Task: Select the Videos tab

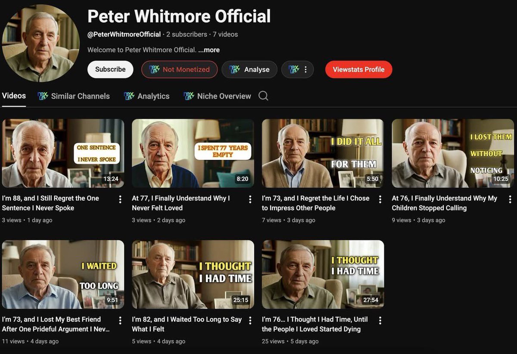Action: tap(14, 96)
